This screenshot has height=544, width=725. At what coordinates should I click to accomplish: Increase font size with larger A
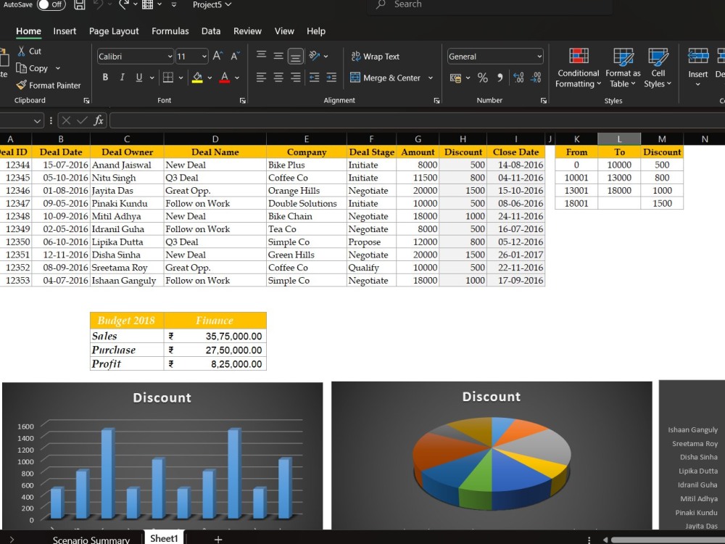[217, 57]
